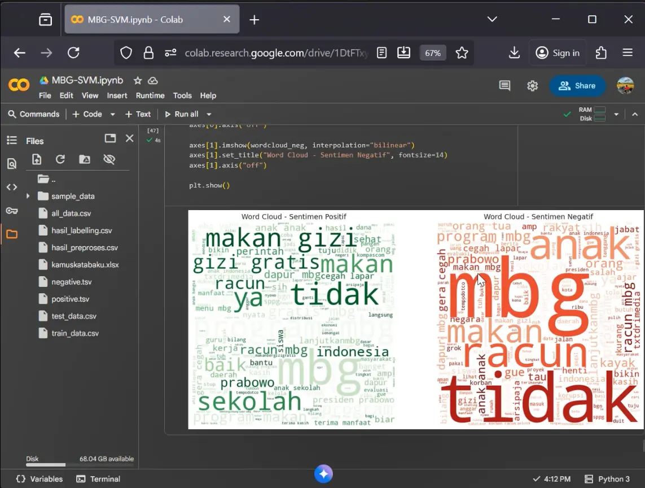Open the Secrets panel
The image size is (645, 488).
click(x=11, y=211)
